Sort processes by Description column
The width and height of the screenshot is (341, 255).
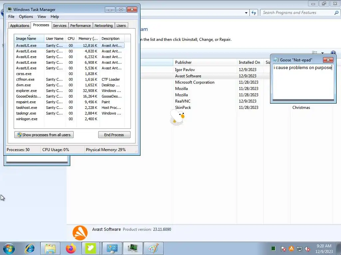click(112, 39)
